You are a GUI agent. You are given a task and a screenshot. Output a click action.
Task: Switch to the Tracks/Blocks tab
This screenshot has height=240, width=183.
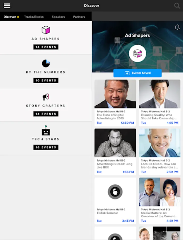[x=34, y=17]
